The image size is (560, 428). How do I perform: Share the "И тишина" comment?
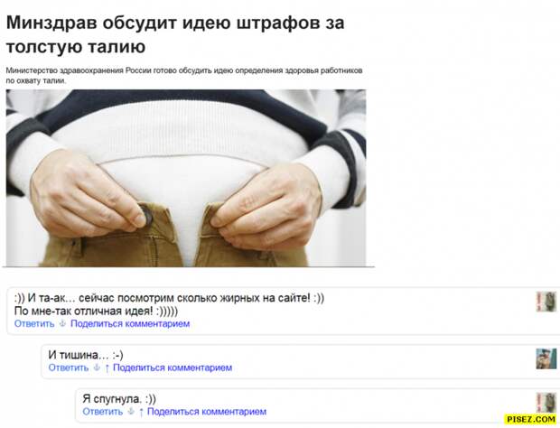click(x=173, y=368)
